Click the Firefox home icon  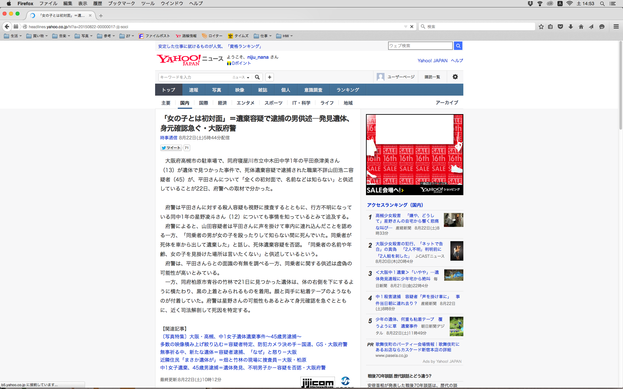pyautogui.click(x=581, y=27)
